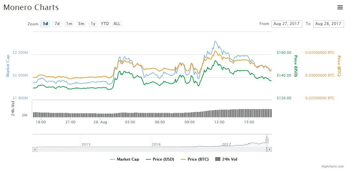
Task: Set the zoom to 1m
Action: (69, 24)
